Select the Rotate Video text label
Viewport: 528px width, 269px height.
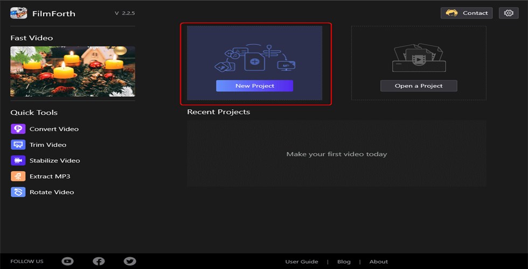pos(52,193)
